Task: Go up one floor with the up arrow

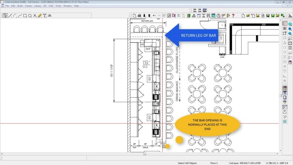Action: pos(149,16)
